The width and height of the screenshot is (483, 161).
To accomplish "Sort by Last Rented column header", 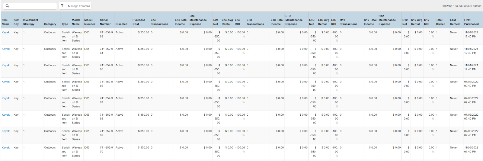I will pyautogui.click(x=455, y=22).
